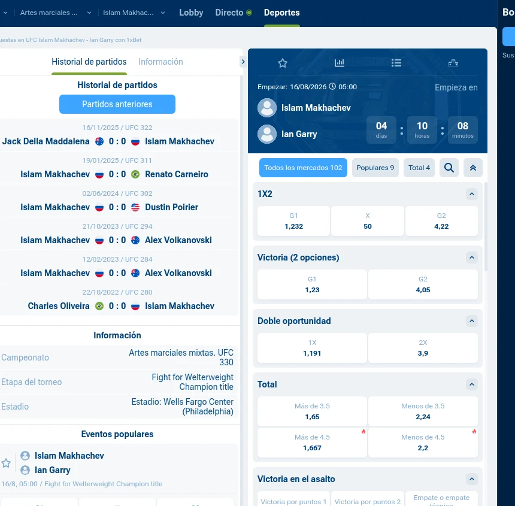Screen dimensions: 515x506
Task: Click Dustin Poirier in UFC 302 row
Action: [171, 207]
